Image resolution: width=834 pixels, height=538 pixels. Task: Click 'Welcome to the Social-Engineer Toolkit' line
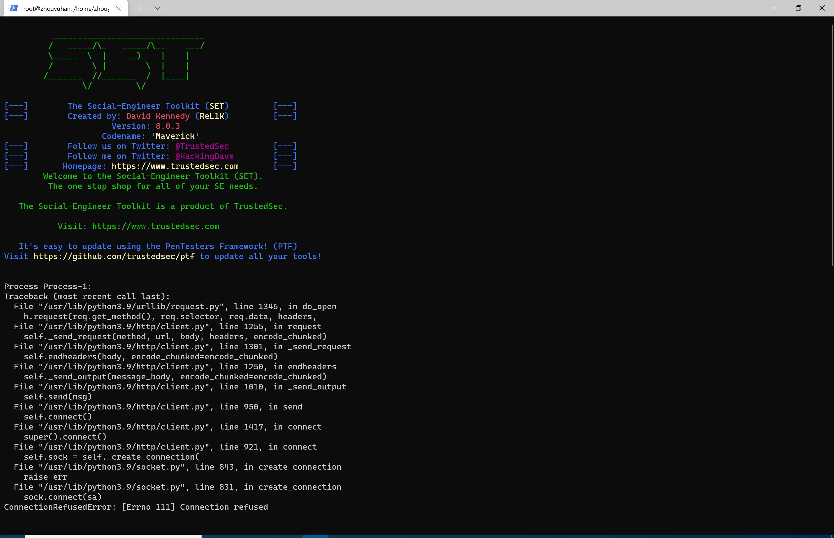pyautogui.click(x=153, y=176)
